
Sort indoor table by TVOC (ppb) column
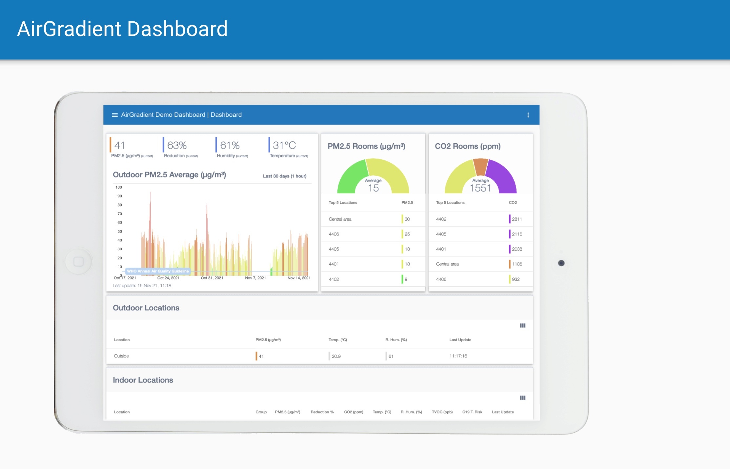pyautogui.click(x=442, y=412)
